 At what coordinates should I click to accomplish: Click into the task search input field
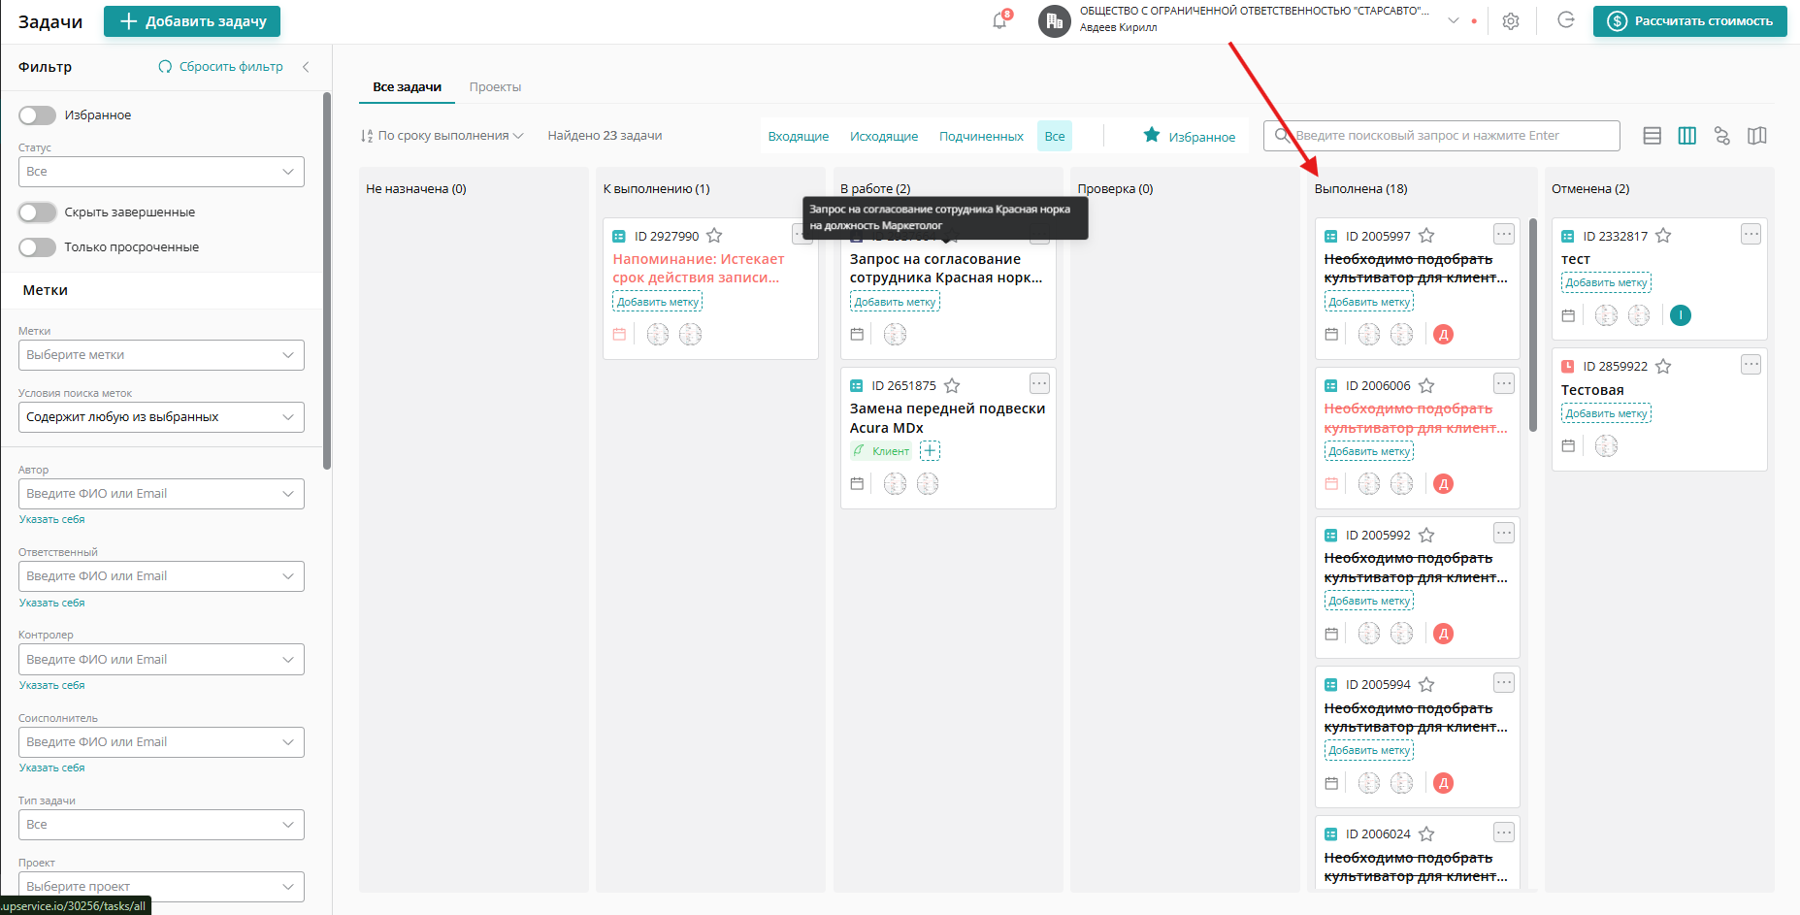(1441, 136)
